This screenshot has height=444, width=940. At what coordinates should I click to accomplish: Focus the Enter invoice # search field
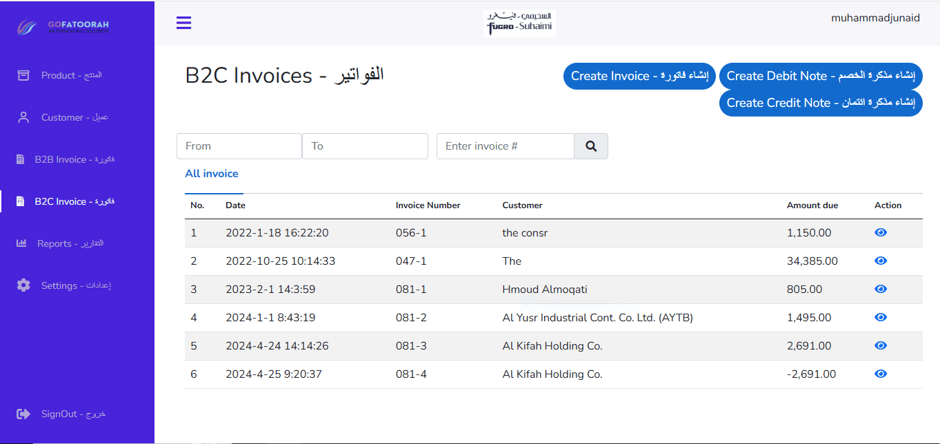(x=505, y=146)
